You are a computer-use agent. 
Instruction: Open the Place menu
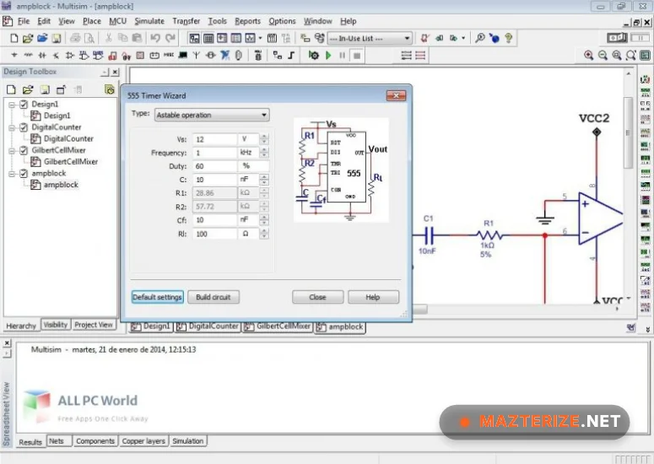(92, 21)
